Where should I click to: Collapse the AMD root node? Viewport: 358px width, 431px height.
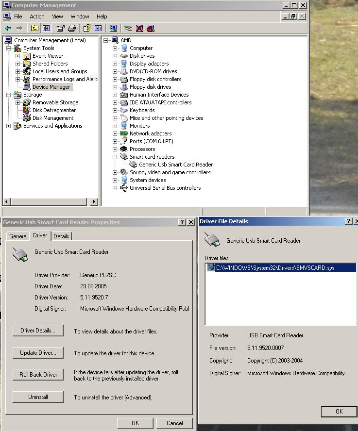pos(106,40)
